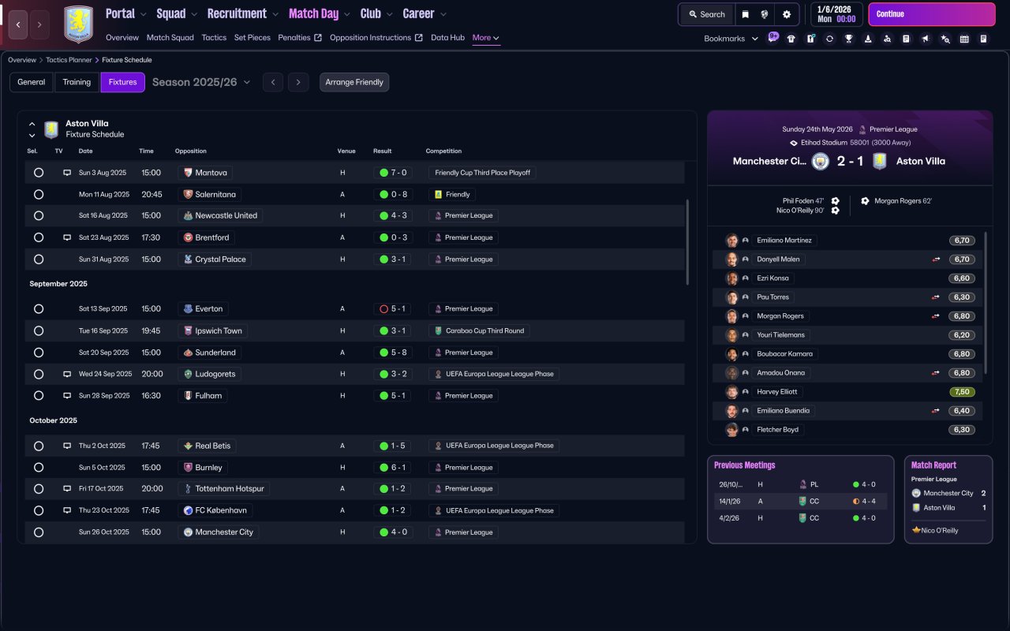Open the Data Hub submenu item
This screenshot has height=631, width=1010.
(x=447, y=38)
